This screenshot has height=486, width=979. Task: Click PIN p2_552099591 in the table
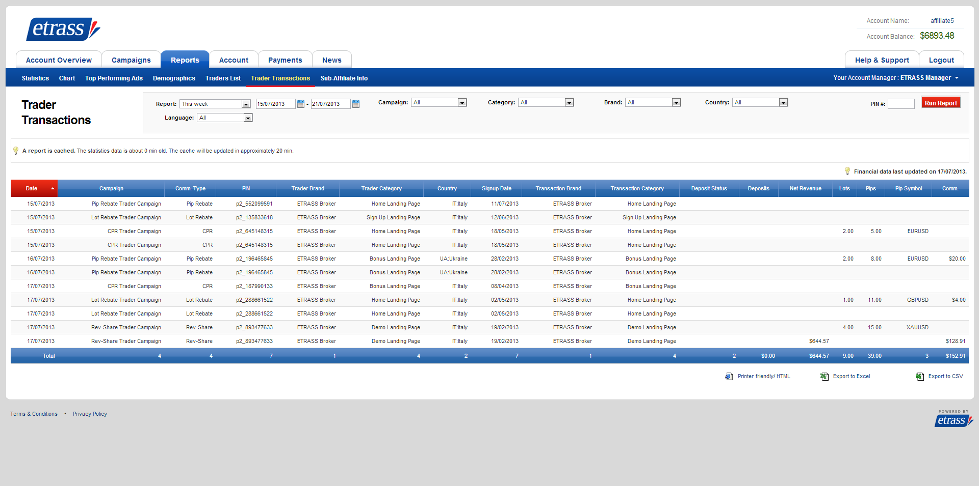tap(254, 204)
